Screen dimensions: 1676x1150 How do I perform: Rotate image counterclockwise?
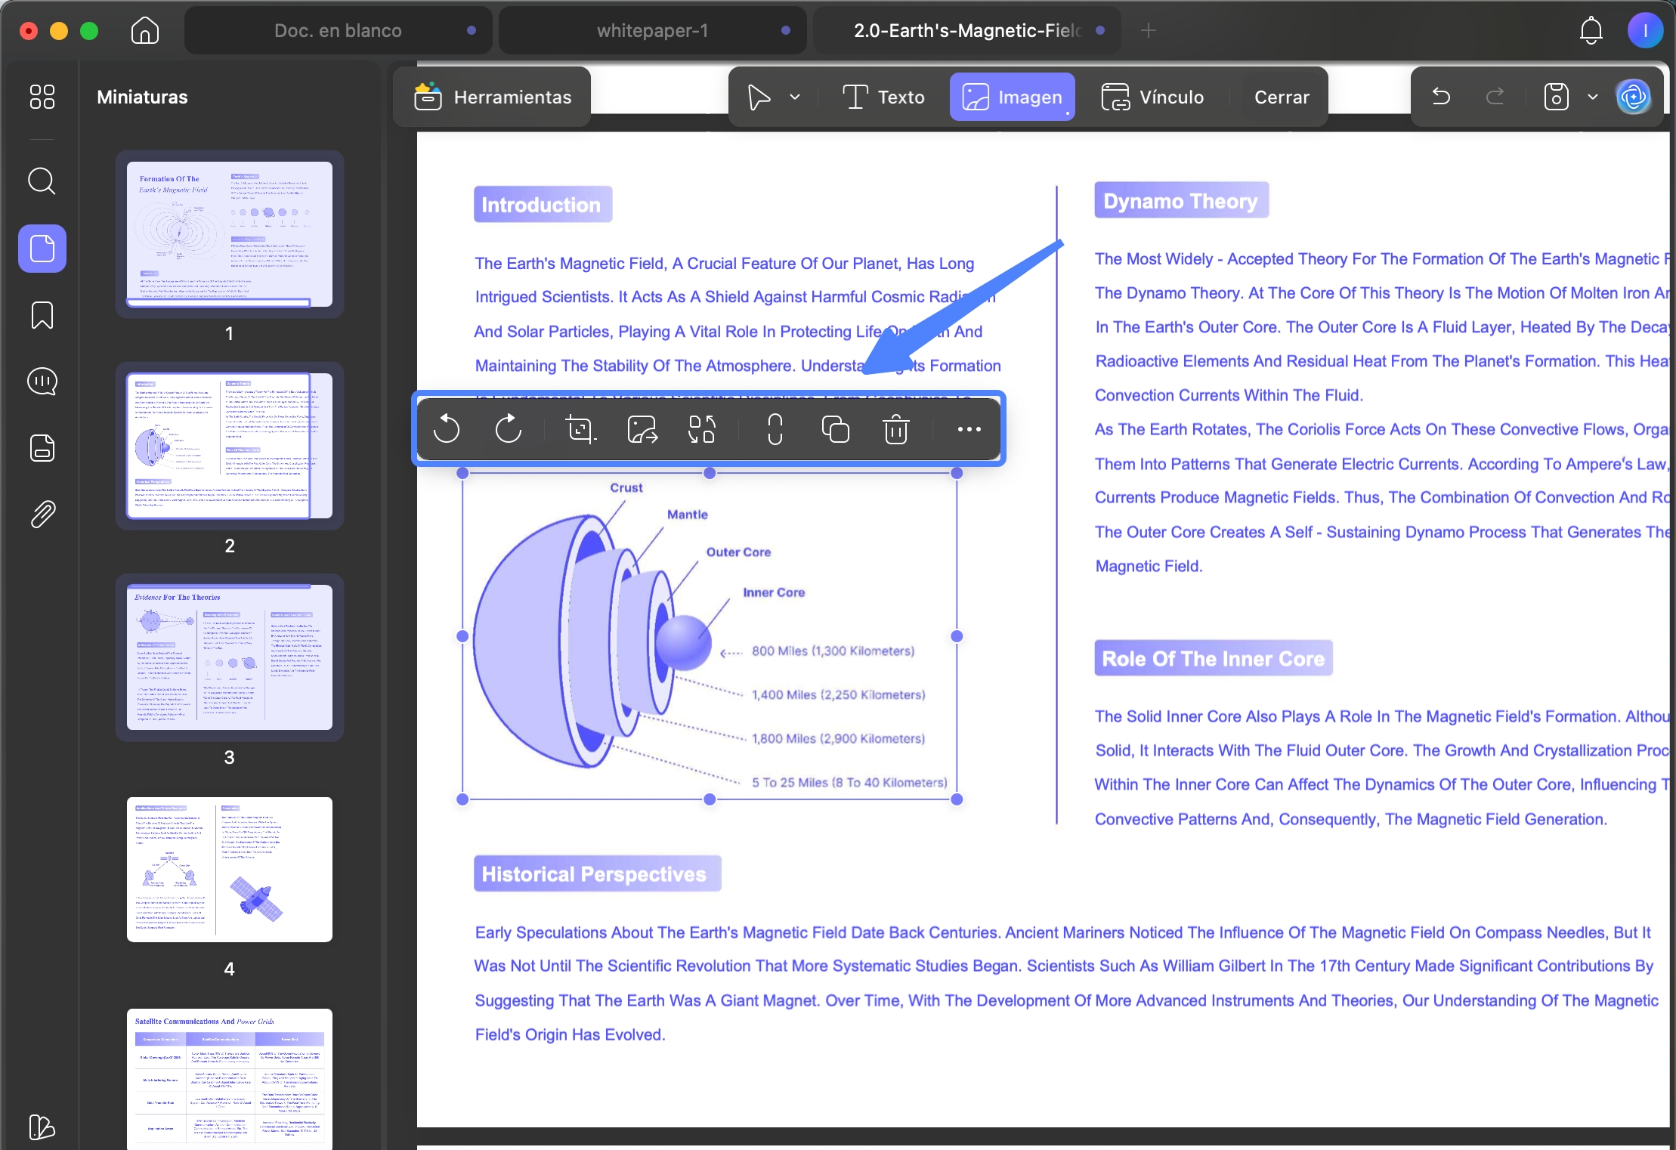447,429
